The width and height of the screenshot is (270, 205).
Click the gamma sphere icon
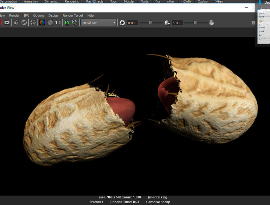click(x=167, y=23)
